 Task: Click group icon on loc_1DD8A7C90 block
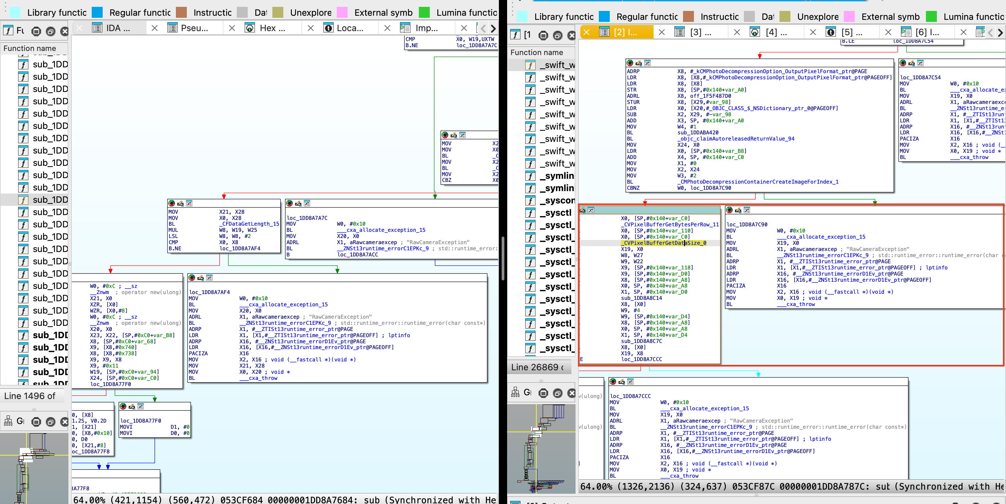tap(747, 210)
